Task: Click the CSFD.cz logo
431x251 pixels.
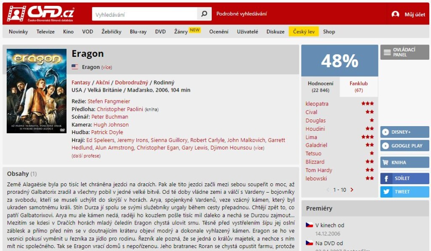Action: [x=41, y=14]
